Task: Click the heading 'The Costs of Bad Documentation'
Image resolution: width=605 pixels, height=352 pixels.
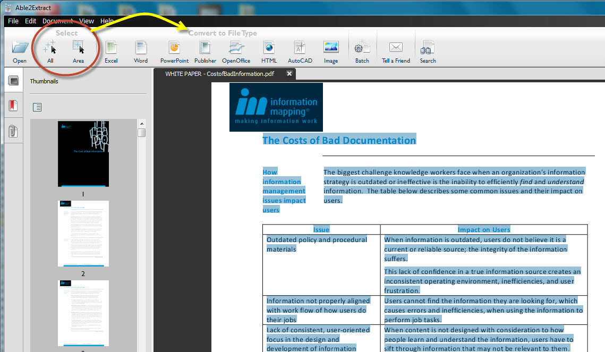Action: (339, 140)
